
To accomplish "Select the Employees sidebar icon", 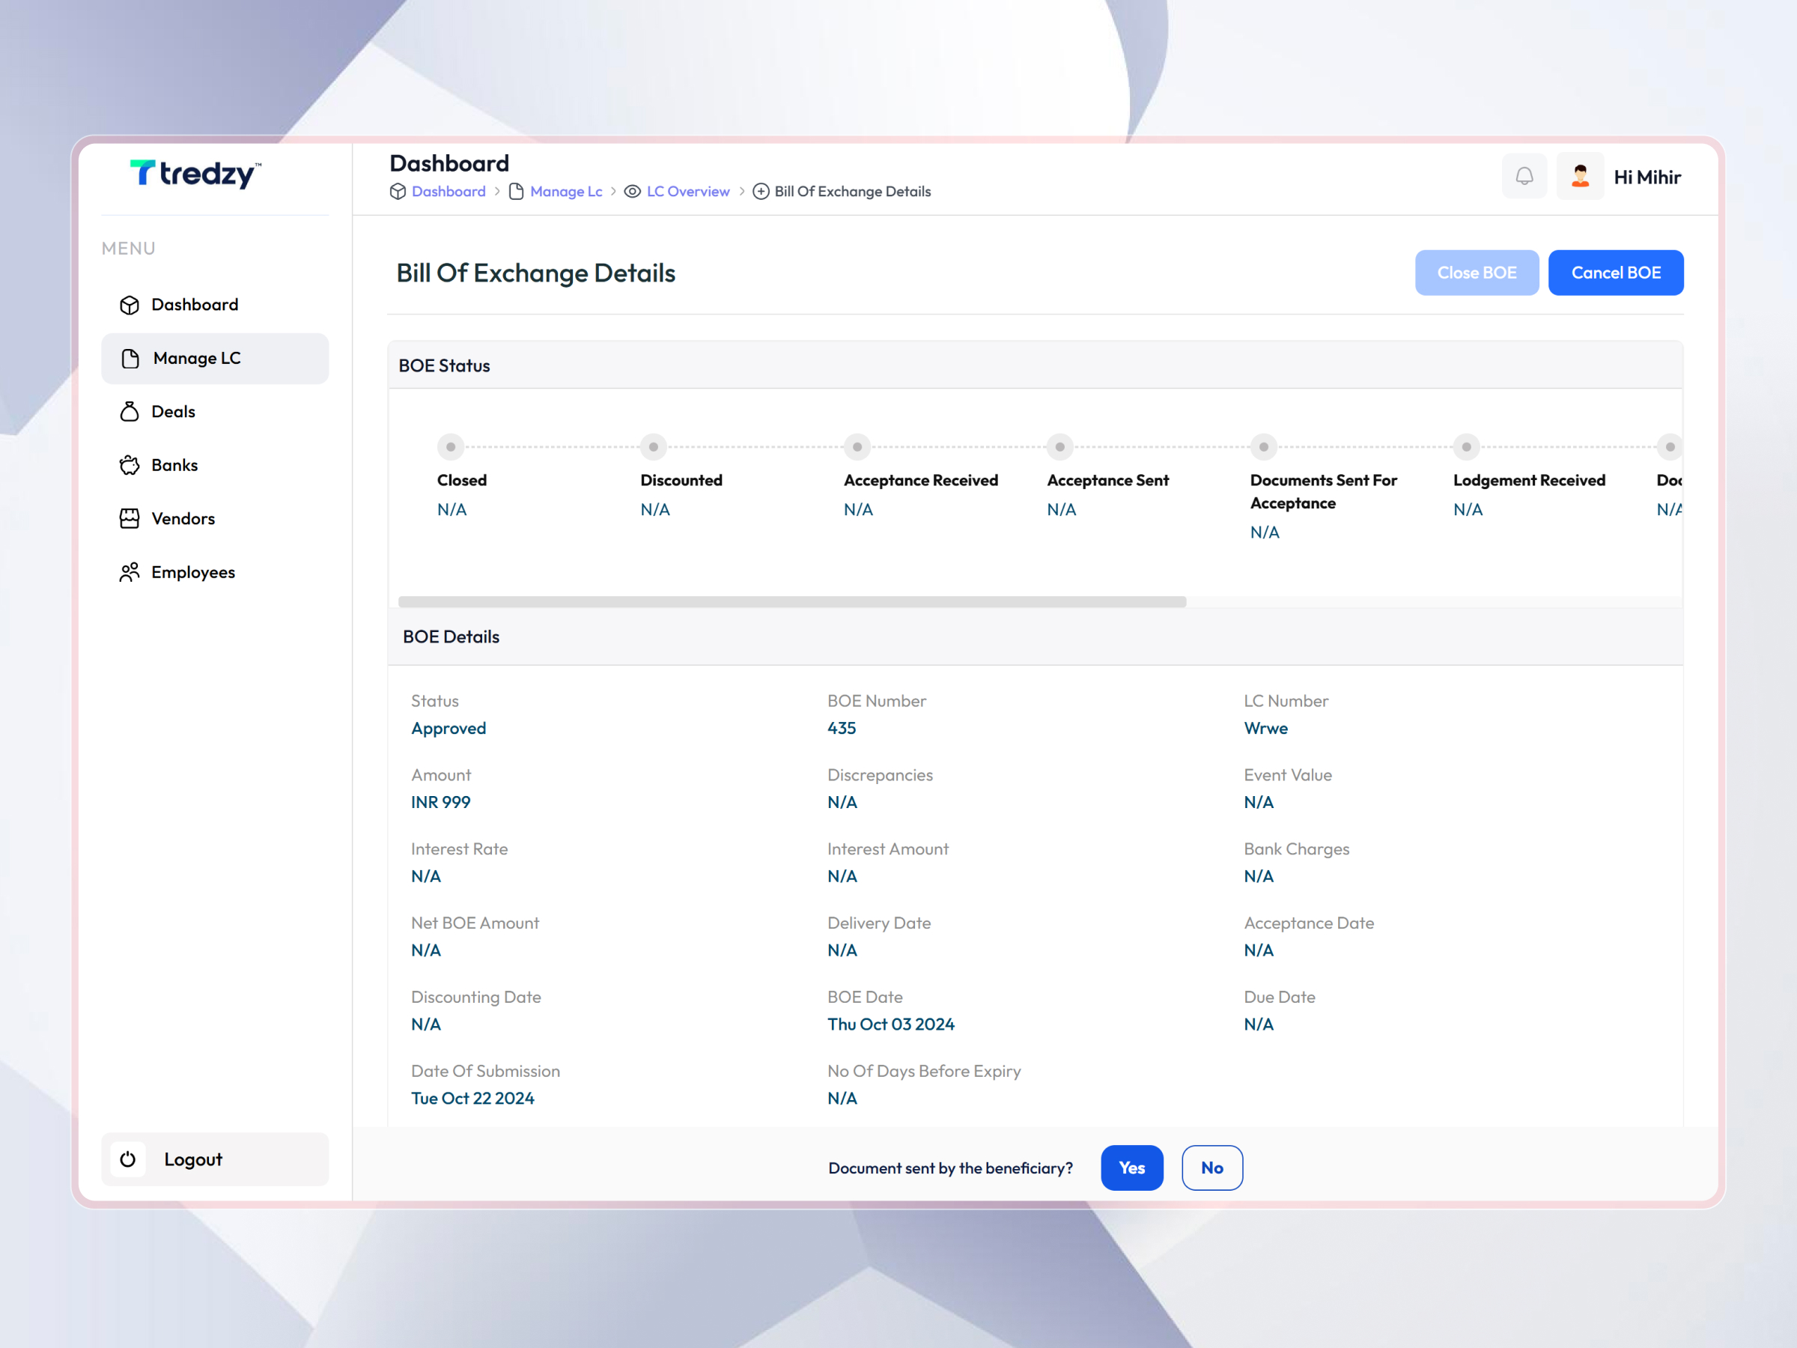I will click(x=130, y=572).
